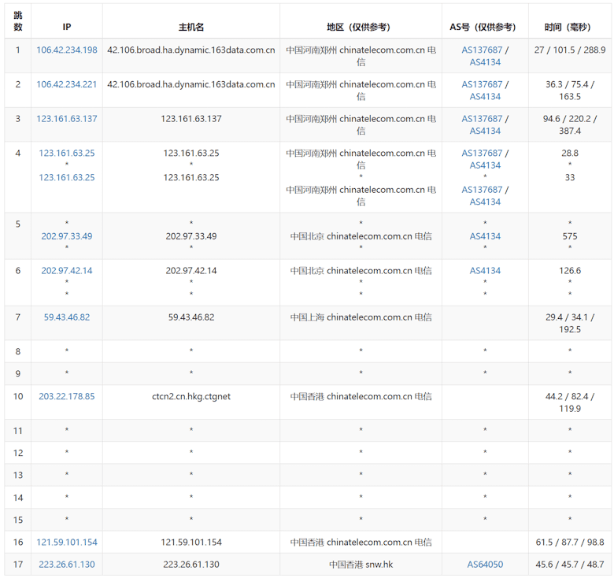Select time value 61.5 / 87.7 / 98.8

click(x=570, y=543)
